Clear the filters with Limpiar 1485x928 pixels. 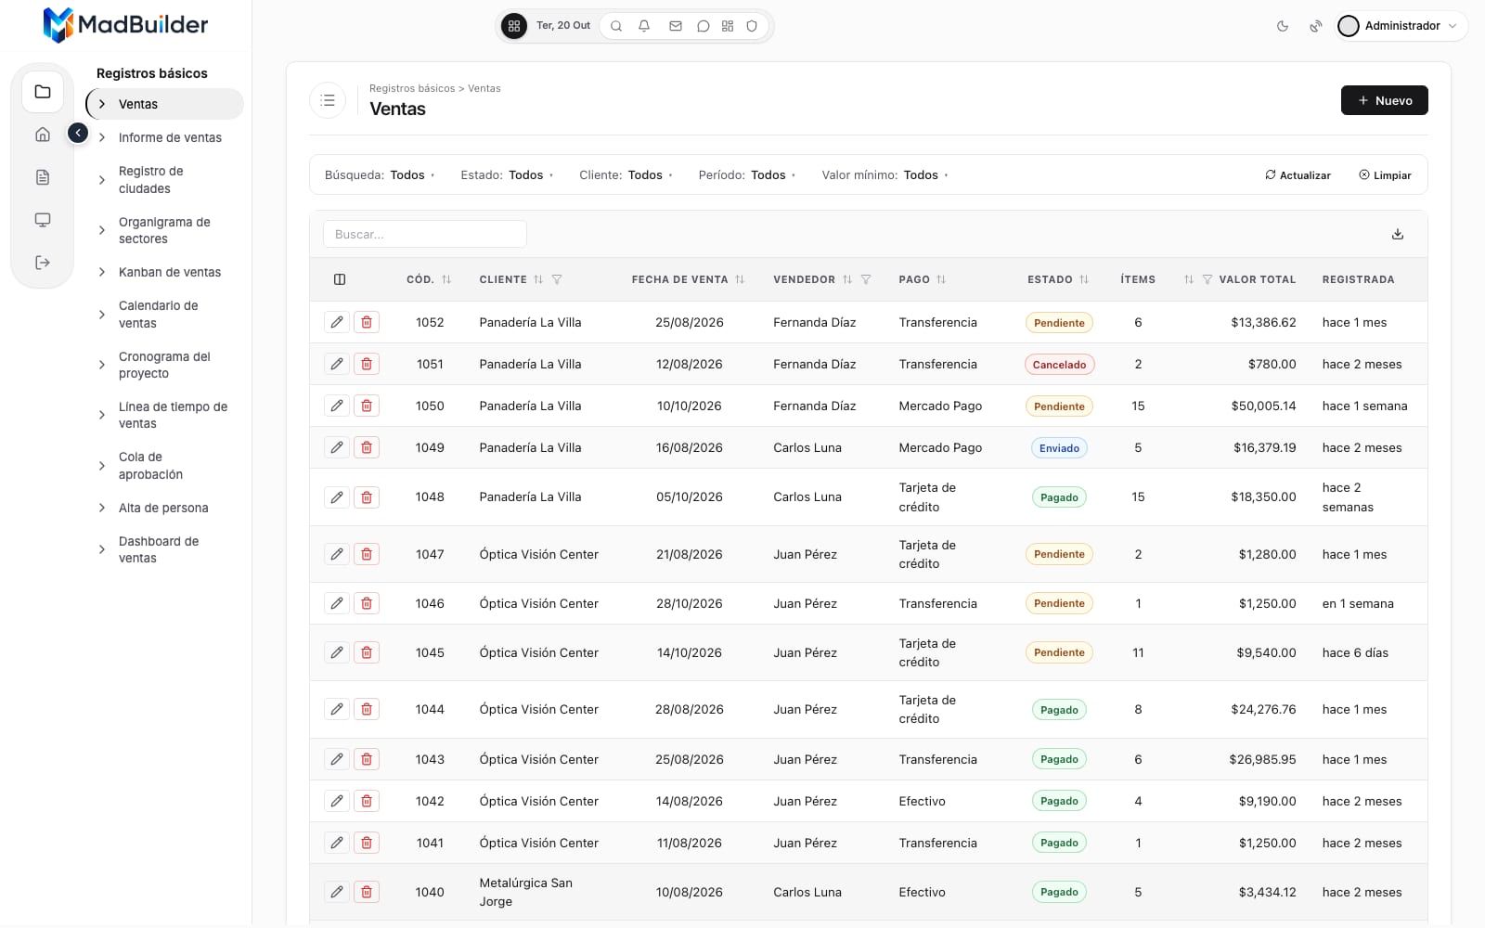tap(1385, 175)
